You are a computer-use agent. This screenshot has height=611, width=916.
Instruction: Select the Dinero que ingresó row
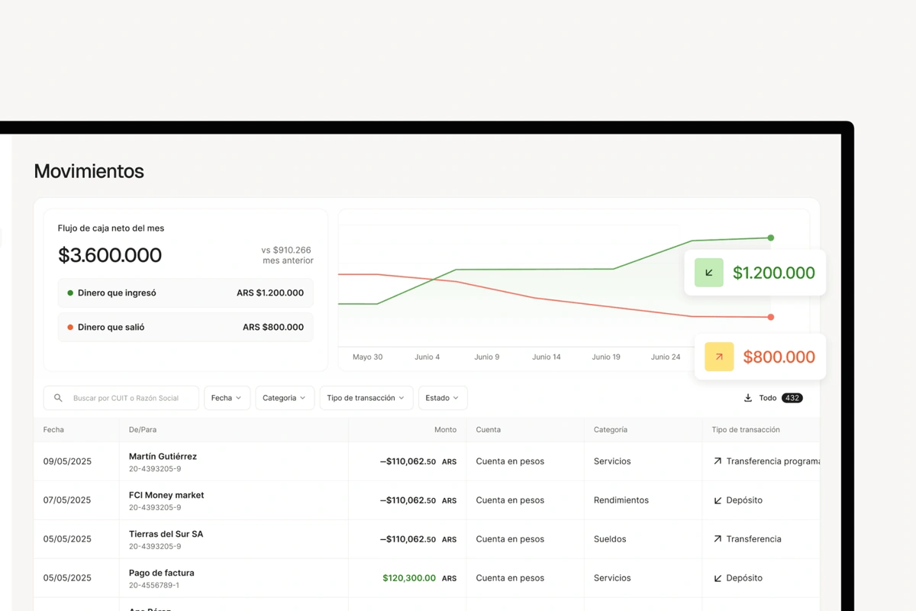(x=185, y=293)
